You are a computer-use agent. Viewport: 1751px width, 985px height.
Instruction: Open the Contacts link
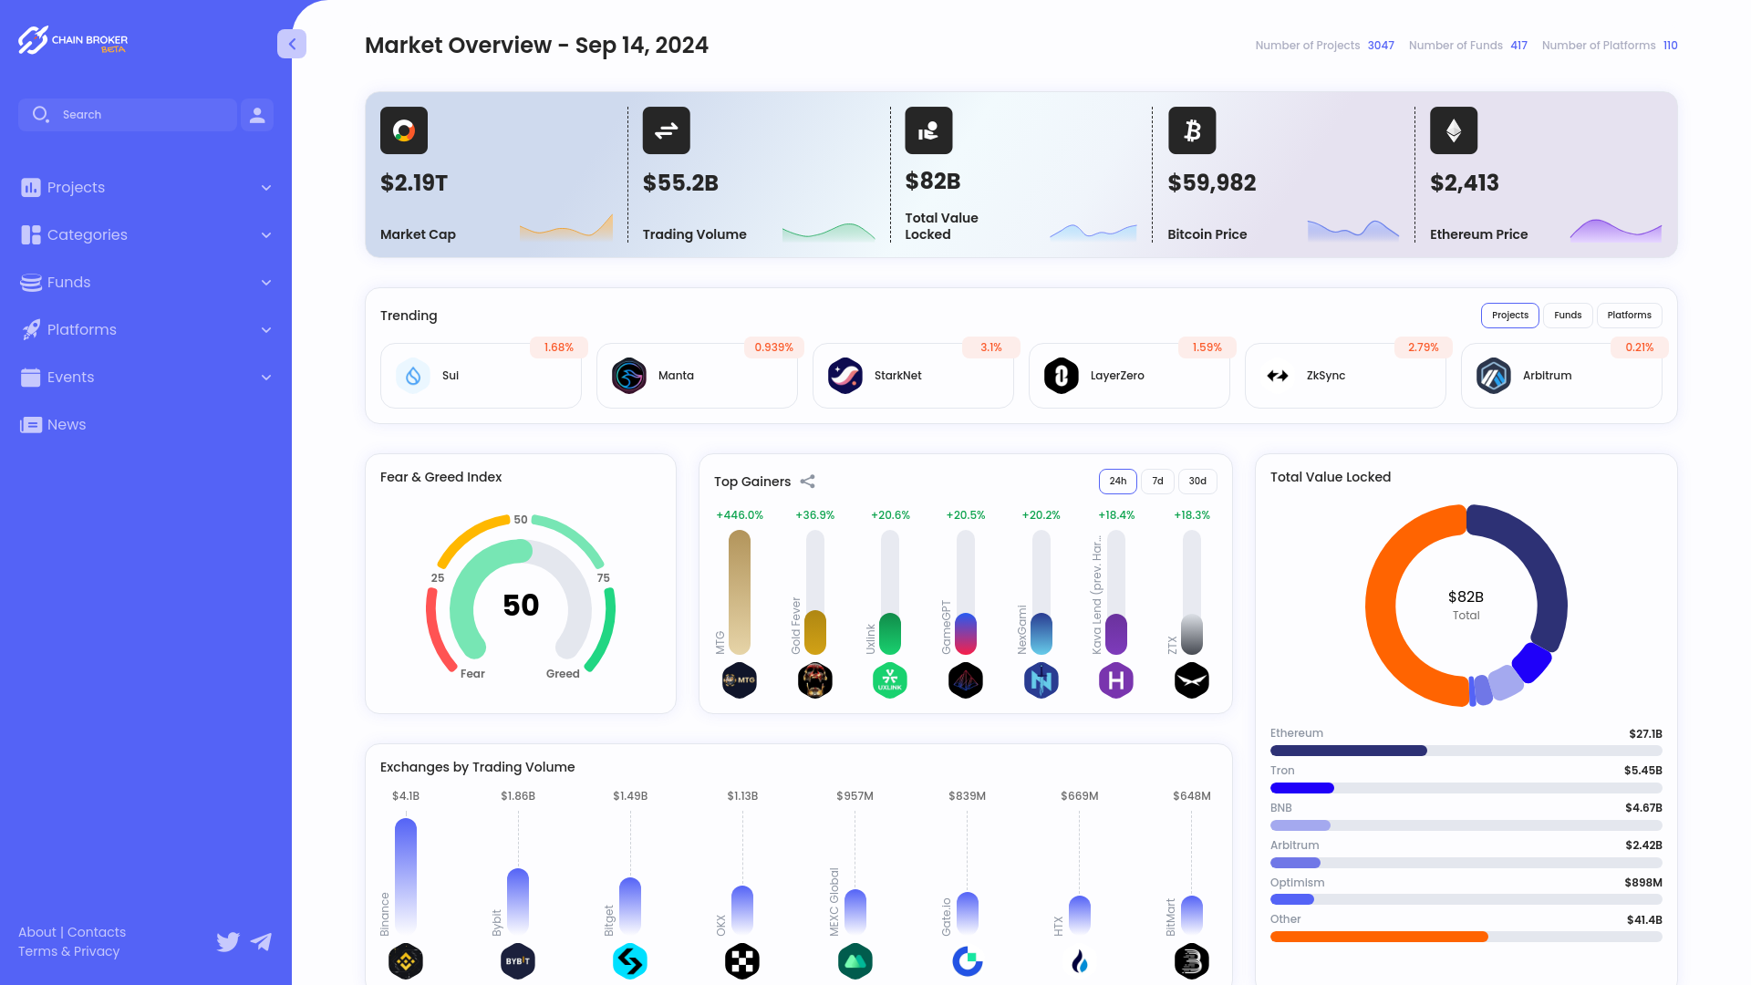(97, 932)
